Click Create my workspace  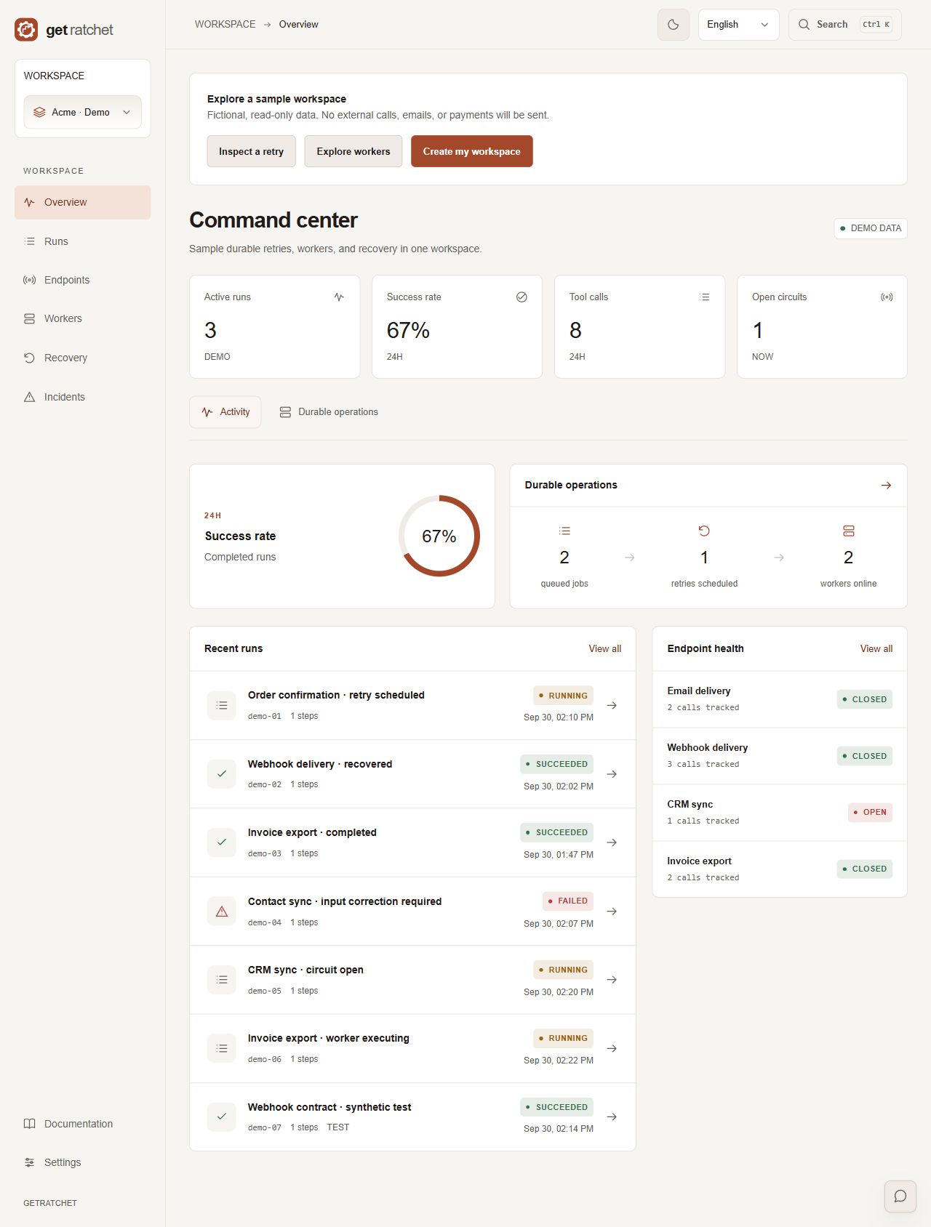[x=472, y=151]
